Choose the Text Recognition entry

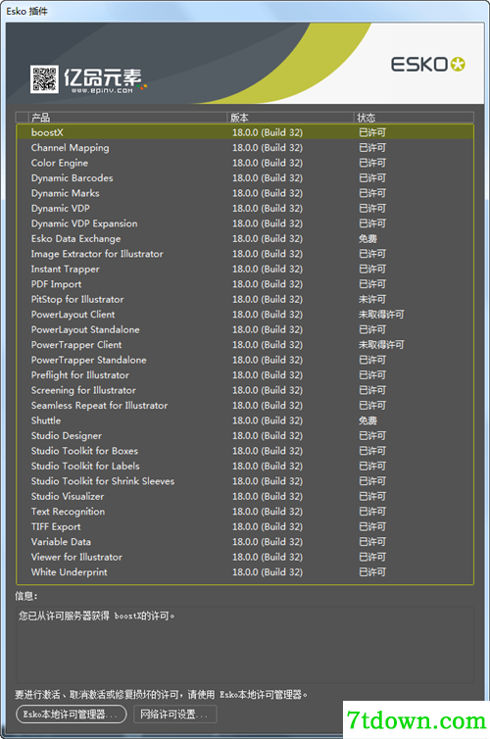[x=245, y=512]
